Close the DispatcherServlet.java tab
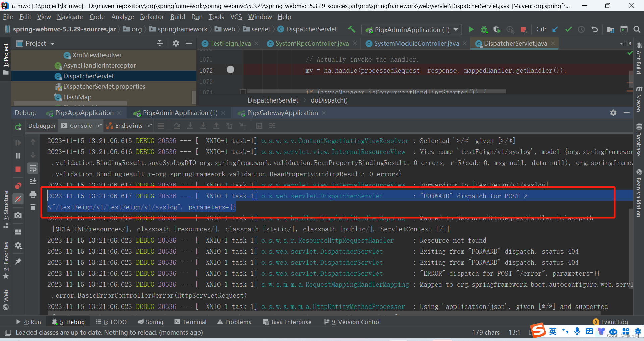644x341 pixels. (x=553, y=43)
